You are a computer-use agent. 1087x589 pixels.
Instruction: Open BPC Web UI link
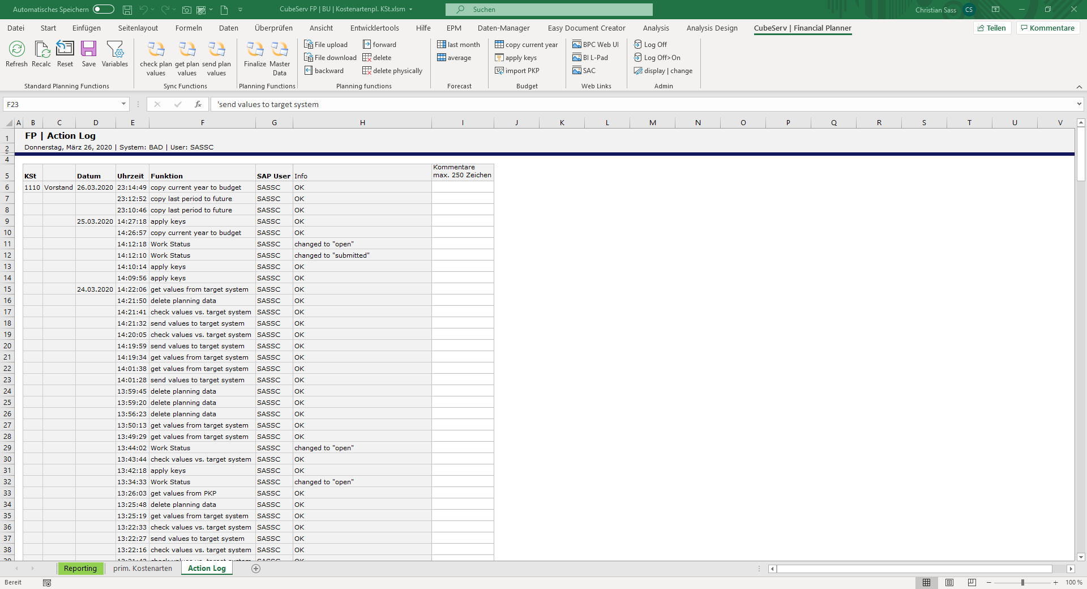tap(596, 44)
